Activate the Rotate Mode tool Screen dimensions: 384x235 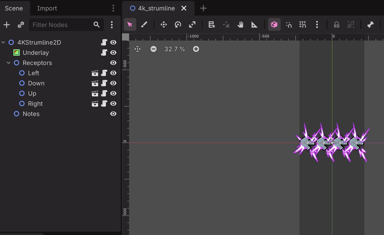(178, 25)
